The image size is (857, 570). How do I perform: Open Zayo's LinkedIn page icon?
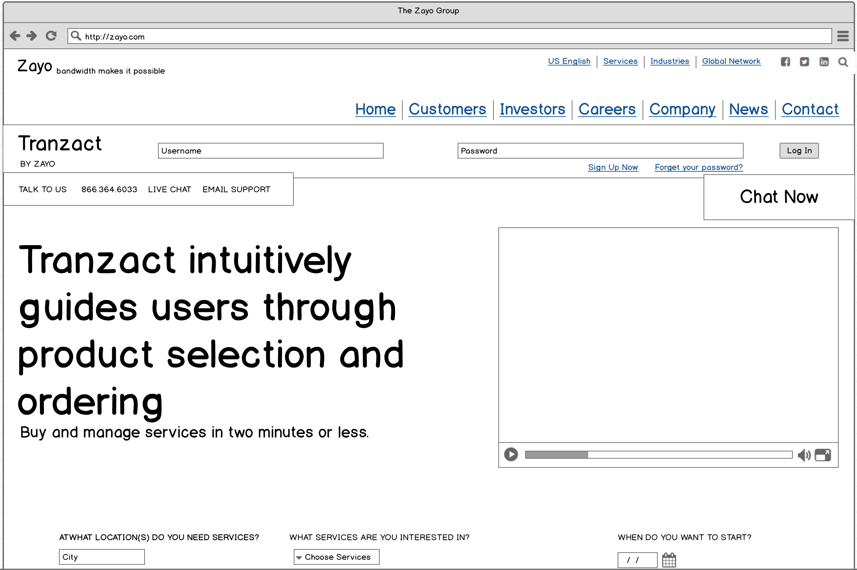tap(824, 62)
